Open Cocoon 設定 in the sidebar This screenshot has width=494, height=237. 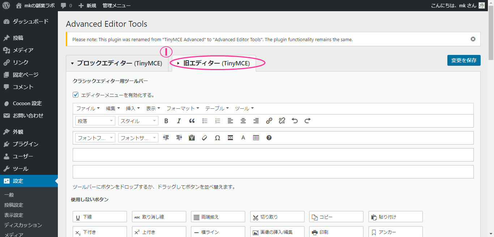(29, 103)
